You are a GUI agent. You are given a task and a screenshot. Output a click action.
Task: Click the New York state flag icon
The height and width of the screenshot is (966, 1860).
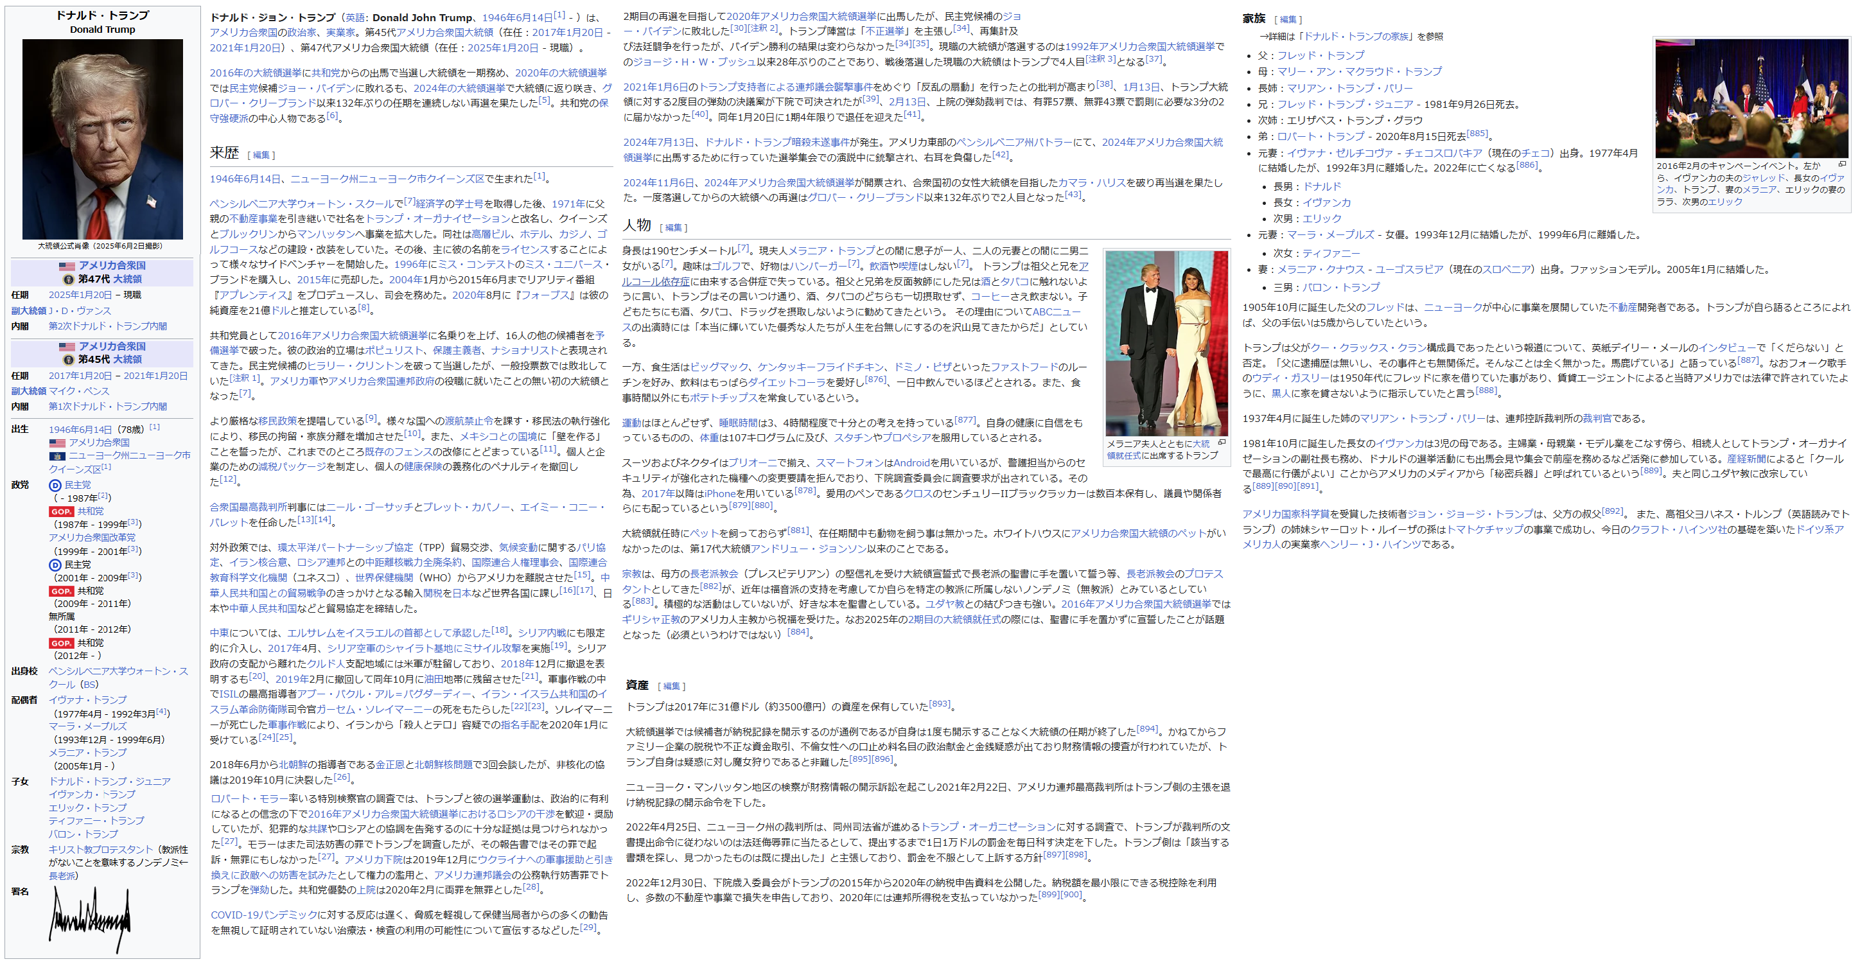tap(57, 456)
